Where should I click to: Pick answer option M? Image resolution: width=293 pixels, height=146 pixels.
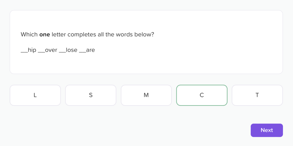tap(146, 95)
